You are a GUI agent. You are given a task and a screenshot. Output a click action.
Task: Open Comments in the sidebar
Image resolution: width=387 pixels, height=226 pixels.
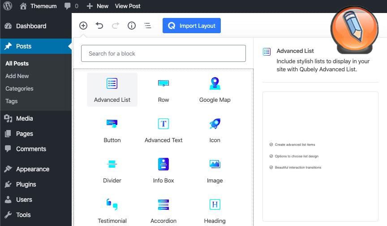36,149
